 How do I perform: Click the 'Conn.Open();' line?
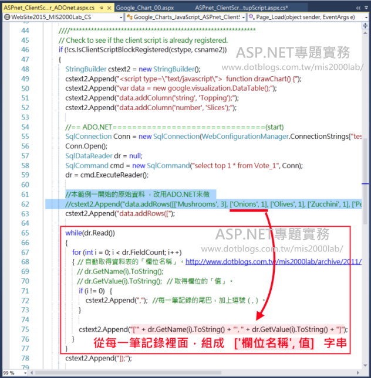pyautogui.click(x=86, y=147)
